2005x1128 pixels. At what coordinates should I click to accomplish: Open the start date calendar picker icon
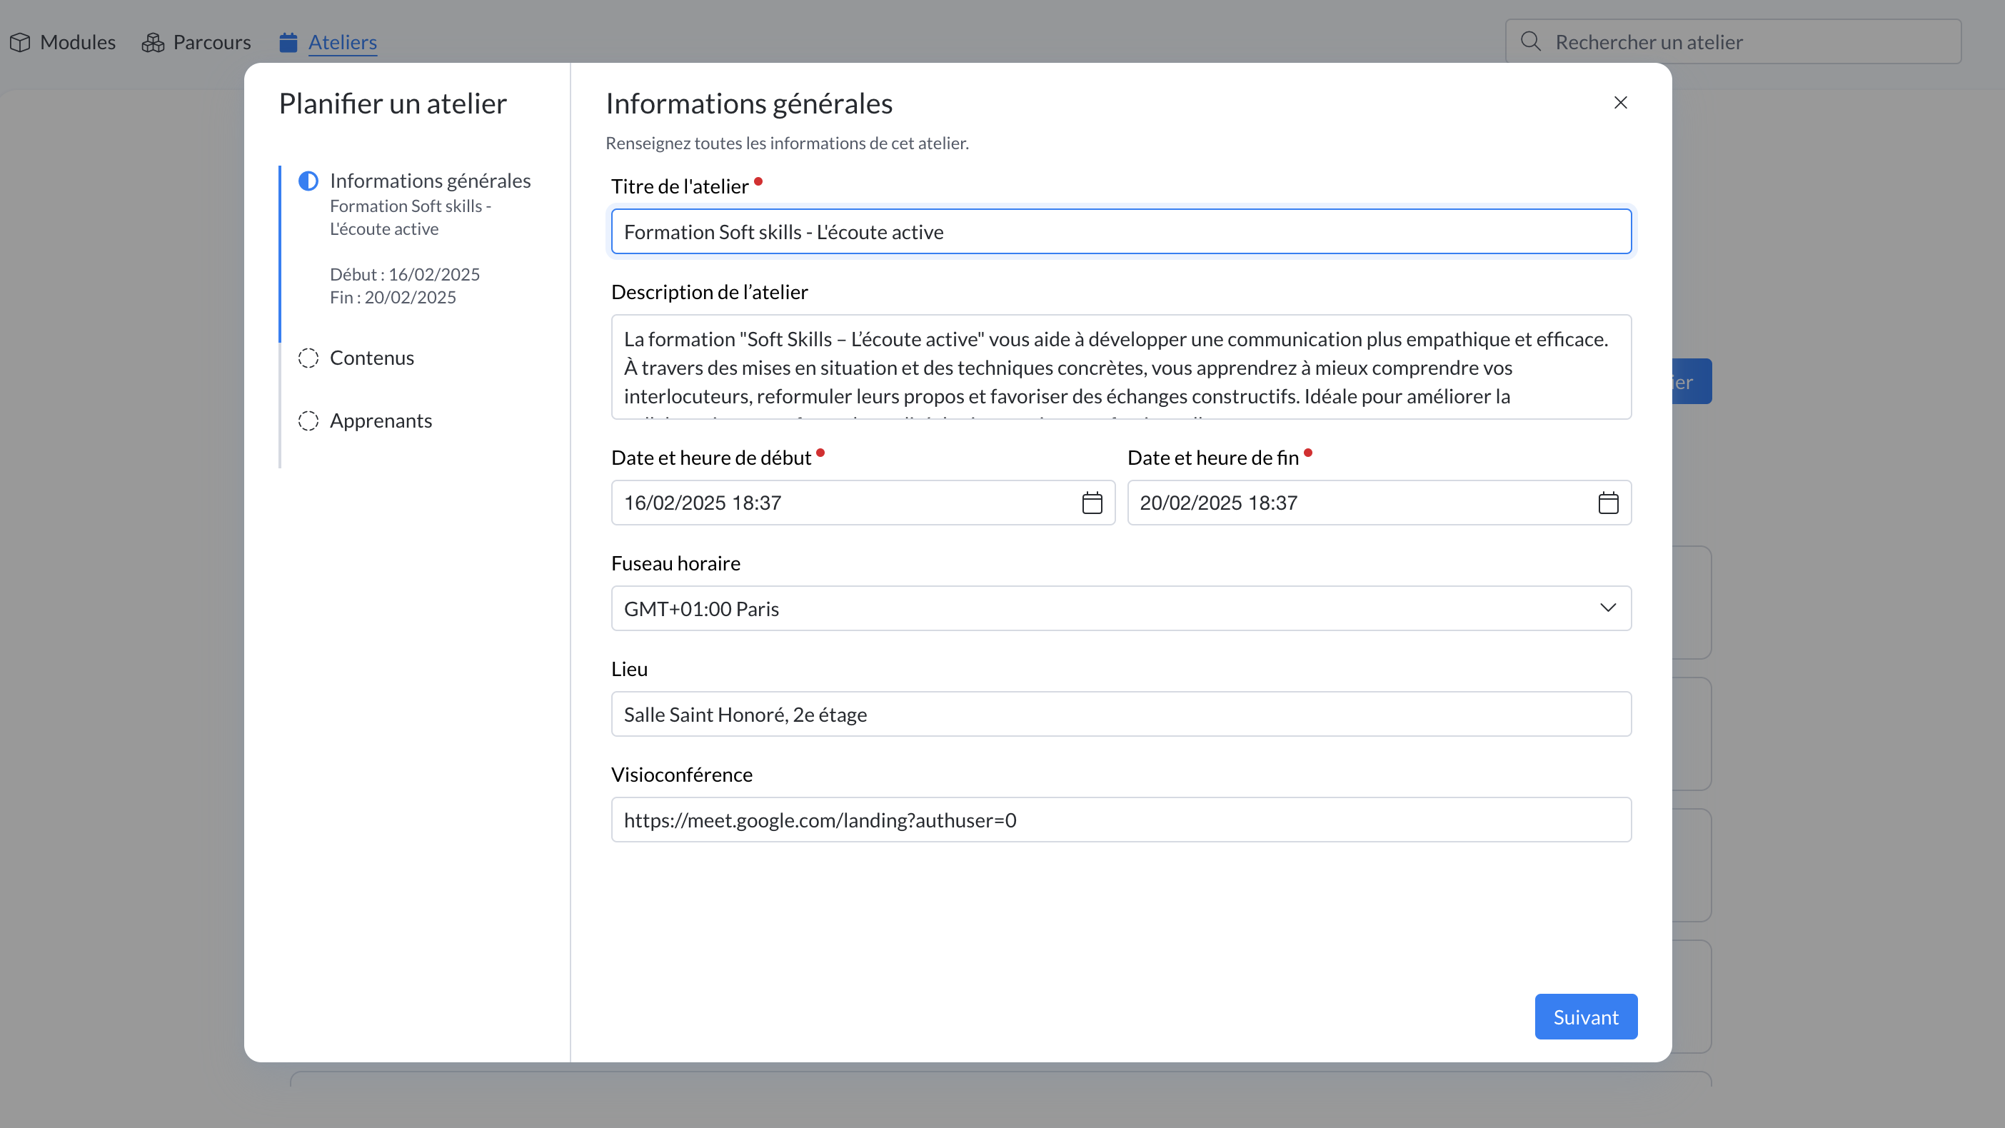1092,503
